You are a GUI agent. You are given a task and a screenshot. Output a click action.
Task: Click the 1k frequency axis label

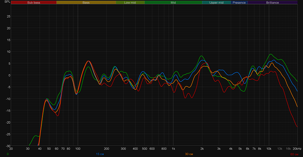[173, 149]
